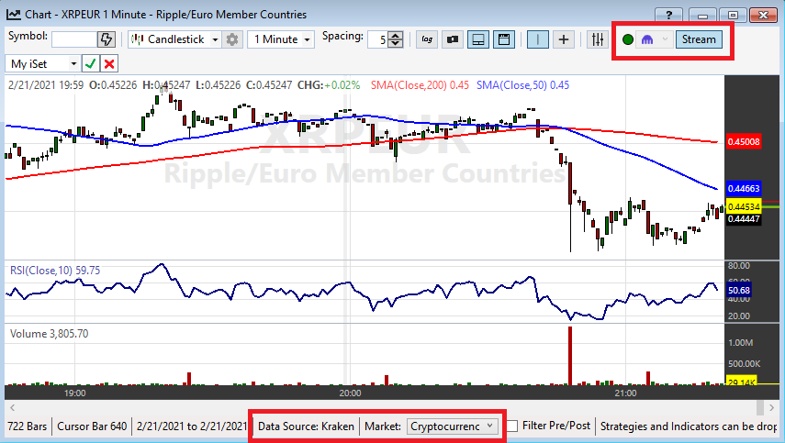Toggle the top status bar pane icon
The height and width of the screenshot is (443, 785).
[x=504, y=39]
